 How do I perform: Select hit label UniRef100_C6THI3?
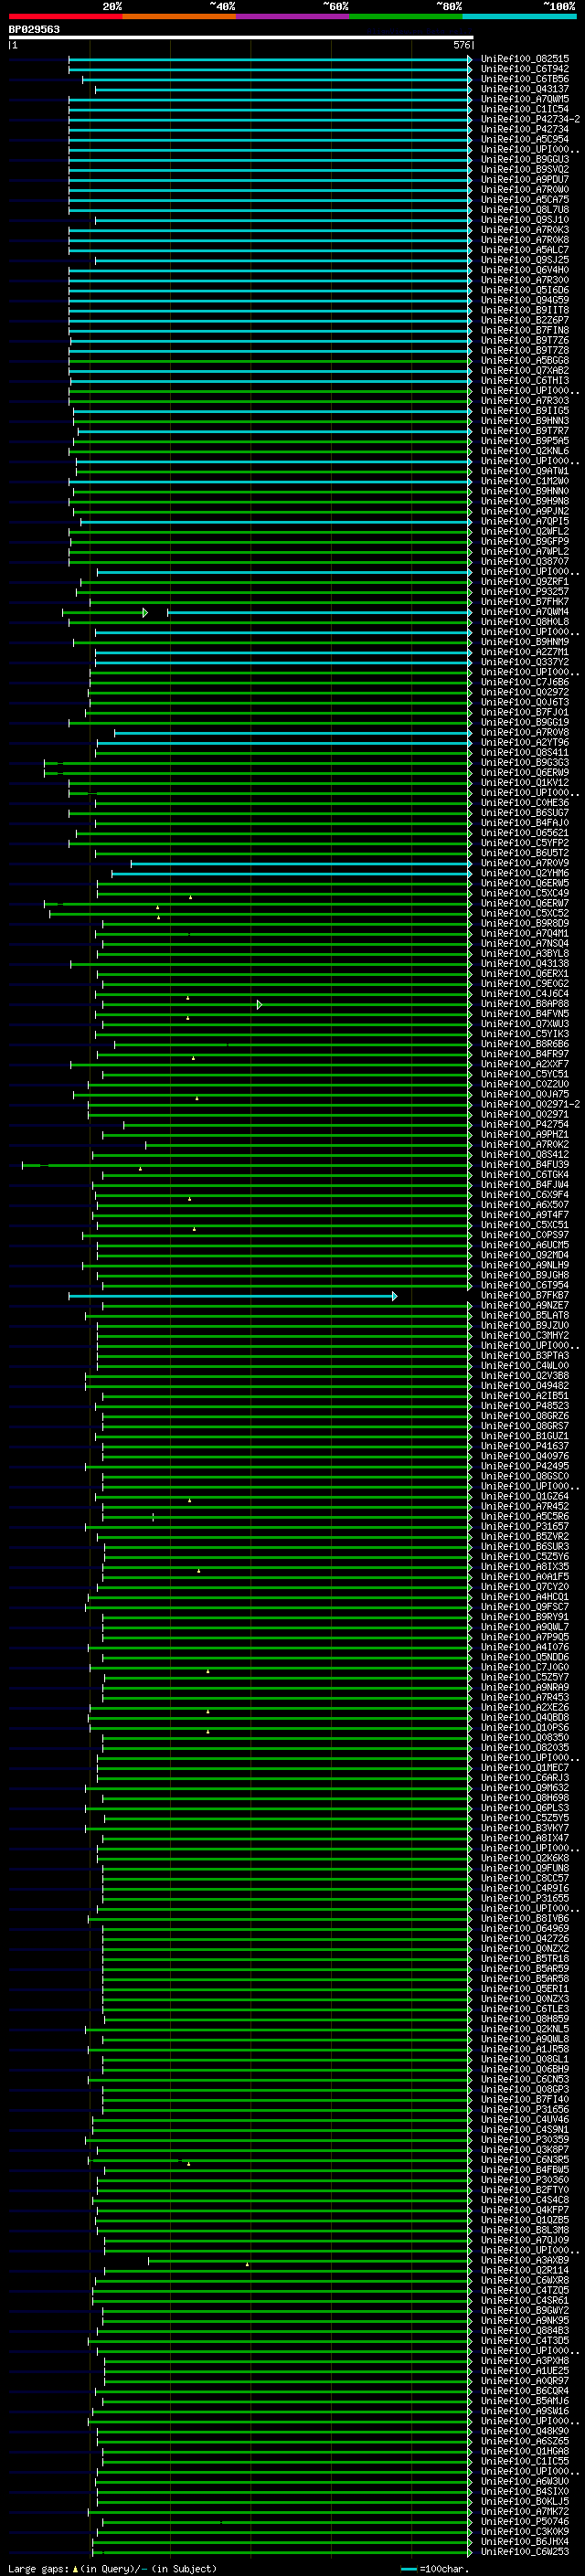click(525, 380)
